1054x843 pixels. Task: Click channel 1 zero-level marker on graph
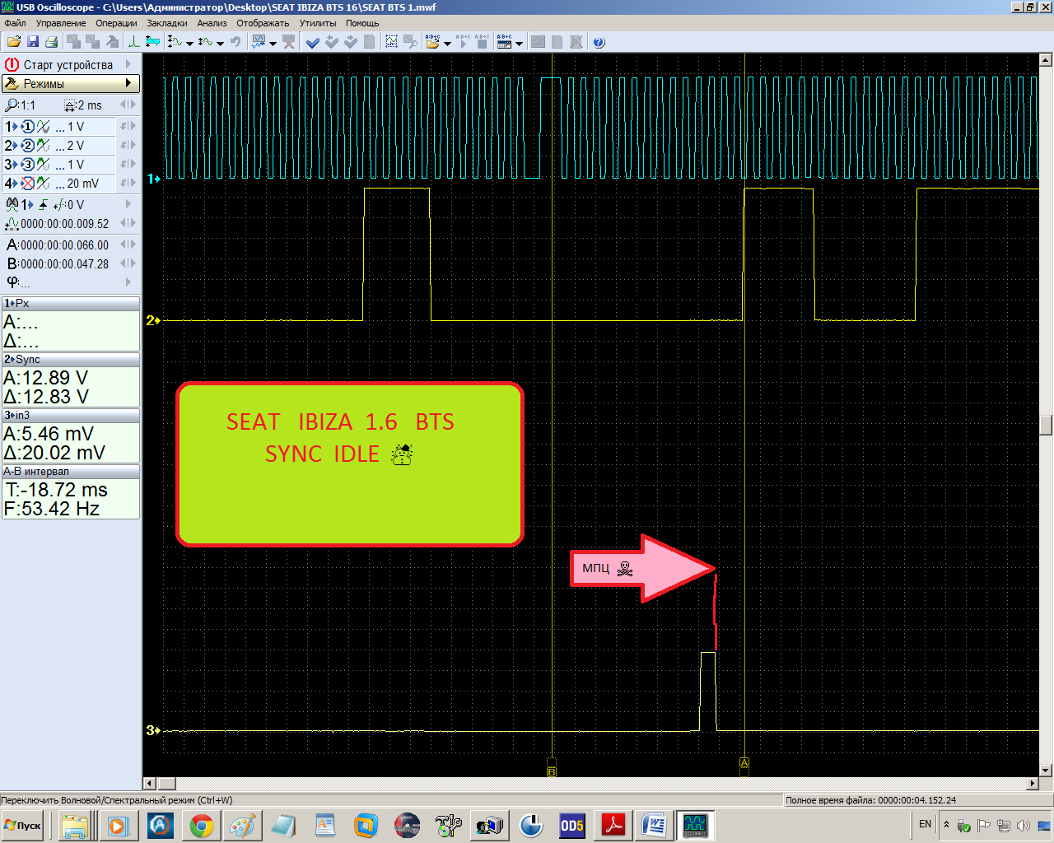(x=153, y=179)
